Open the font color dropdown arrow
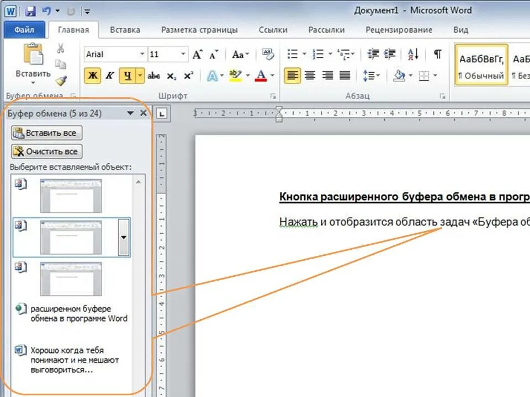The height and width of the screenshot is (397, 530). (272, 76)
